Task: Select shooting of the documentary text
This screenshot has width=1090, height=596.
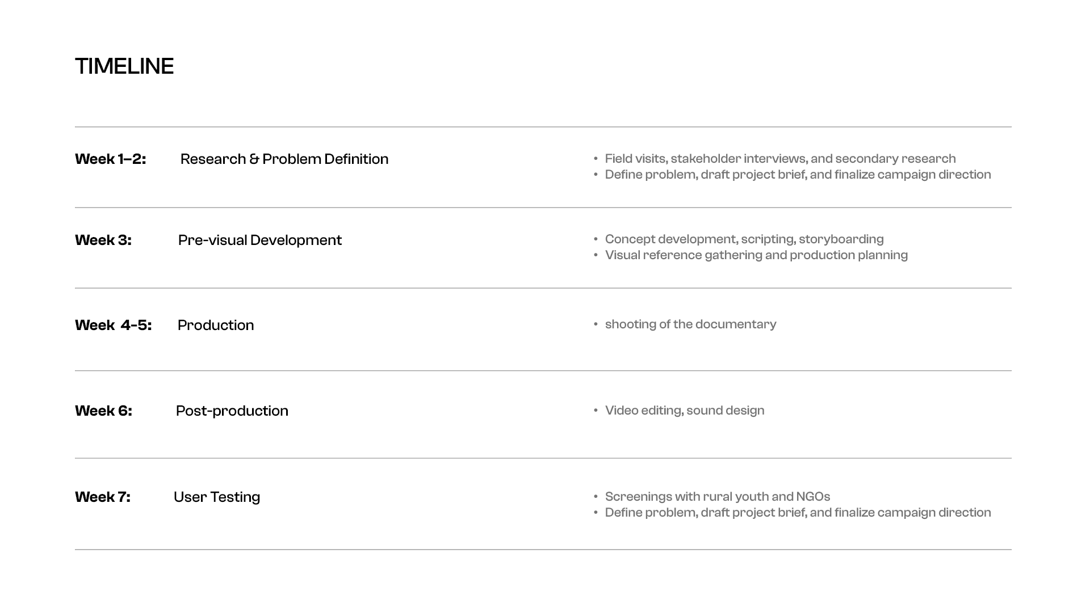Action: 690,324
